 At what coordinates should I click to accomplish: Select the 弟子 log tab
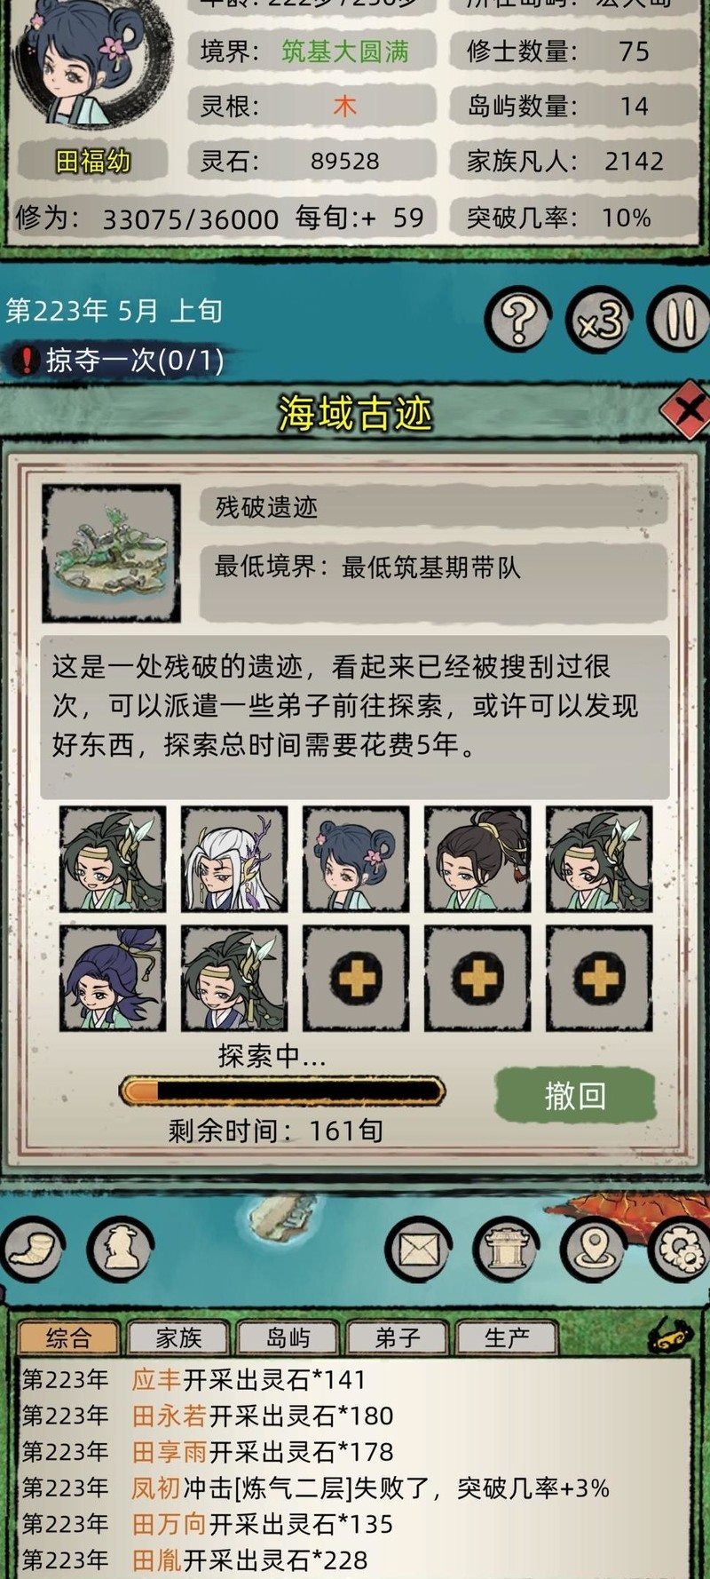click(x=398, y=1337)
